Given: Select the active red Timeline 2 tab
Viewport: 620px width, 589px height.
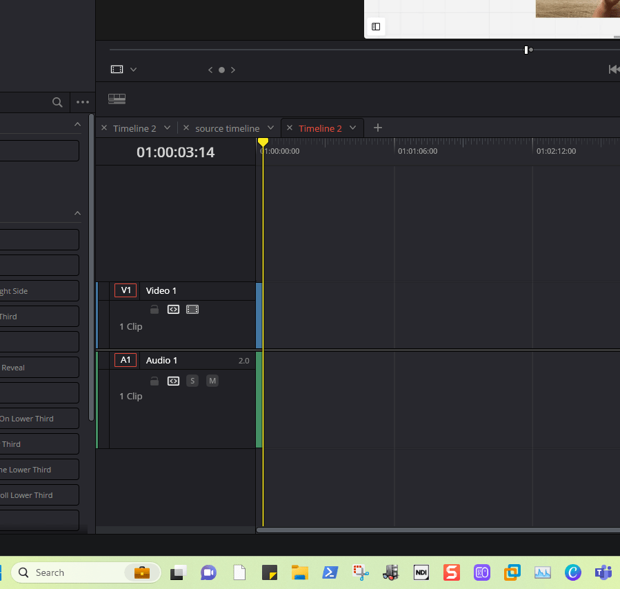Looking at the screenshot, I should point(320,128).
